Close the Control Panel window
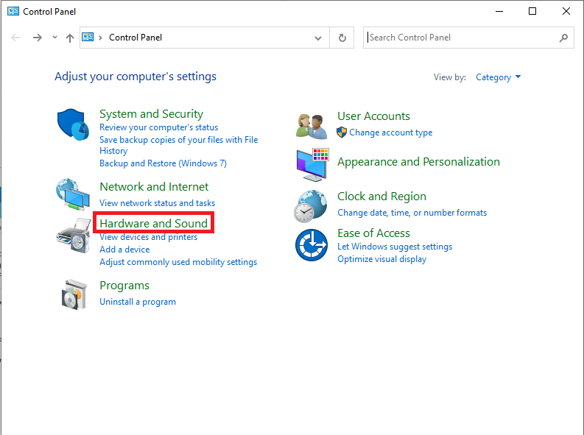Image resolution: width=584 pixels, height=435 pixels. tap(566, 12)
